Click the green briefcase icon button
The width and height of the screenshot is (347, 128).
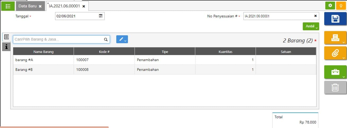coord(335,72)
